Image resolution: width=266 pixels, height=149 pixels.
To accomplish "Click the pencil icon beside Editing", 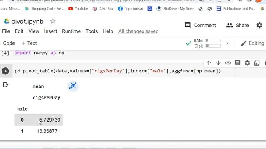I will (244, 43).
